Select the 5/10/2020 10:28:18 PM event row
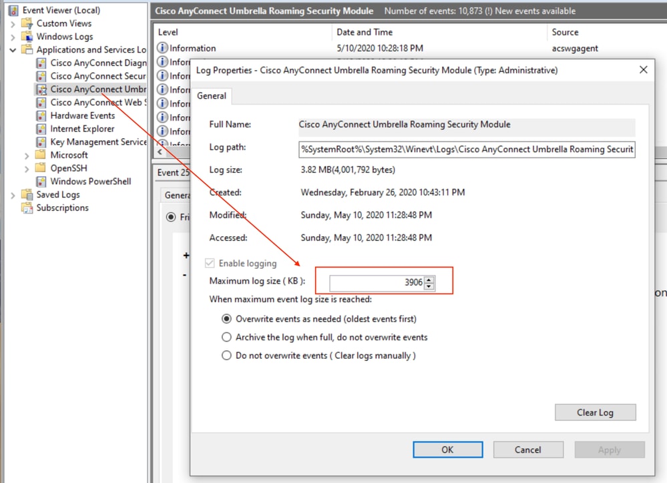 tap(410, 48)
